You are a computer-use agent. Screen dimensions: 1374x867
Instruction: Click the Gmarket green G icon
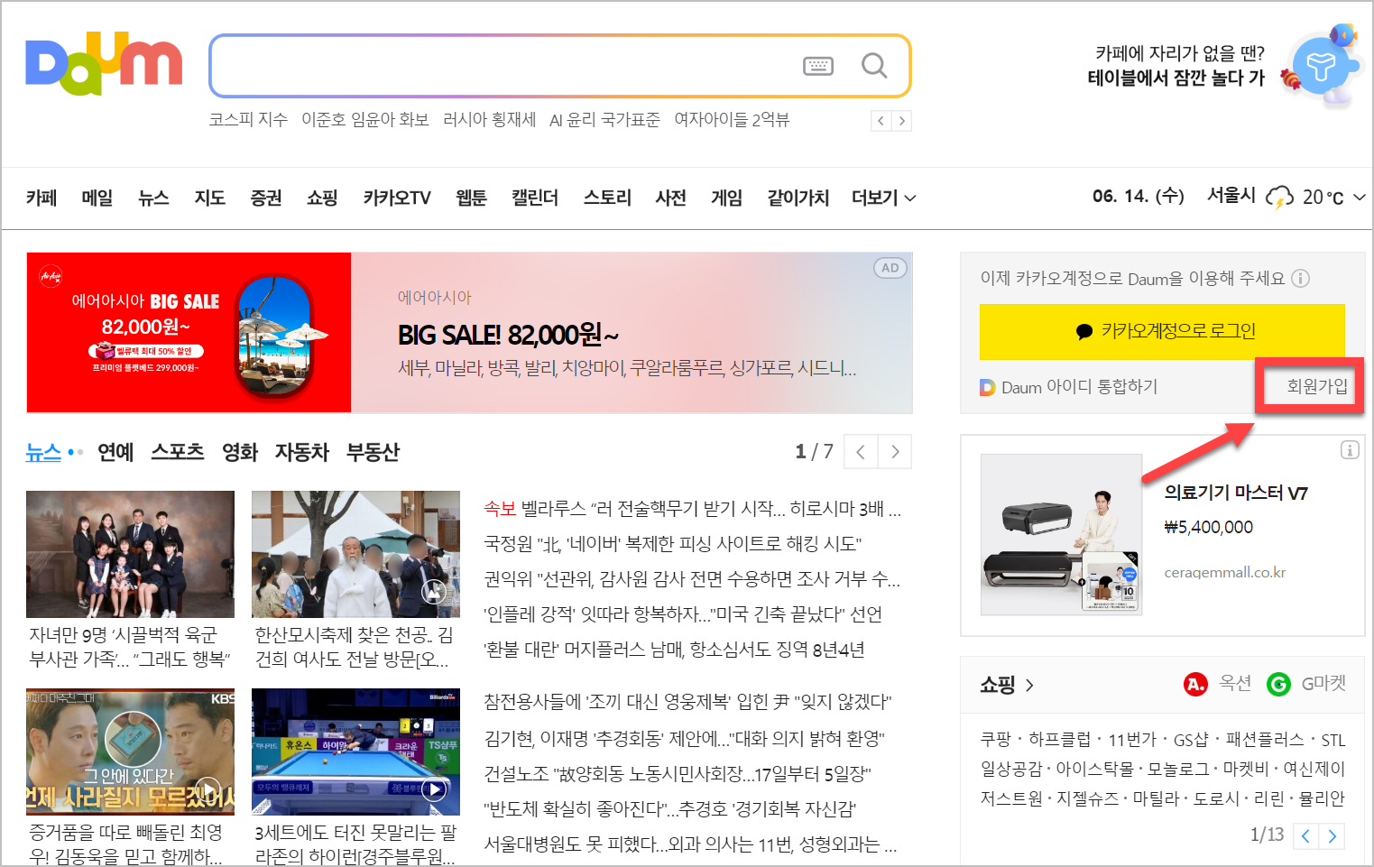(1278, 685)
